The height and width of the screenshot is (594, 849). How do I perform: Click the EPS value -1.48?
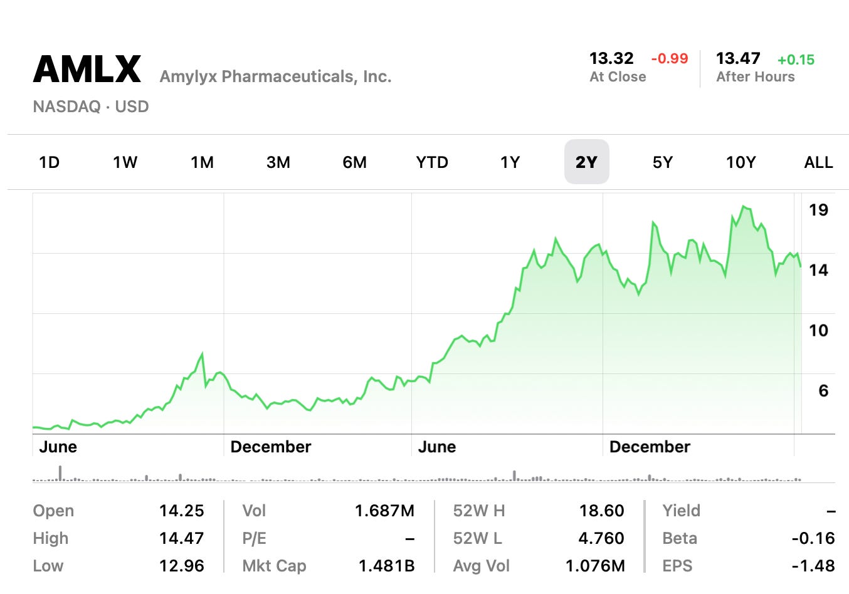coord(813,566)
